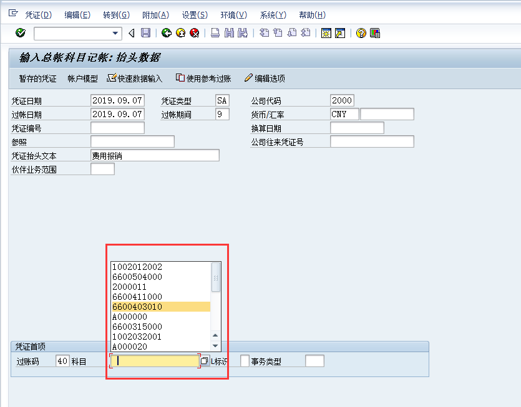Open the 附加(A) menu
Screen dimensions: 521x407
(x=155, y=15)
